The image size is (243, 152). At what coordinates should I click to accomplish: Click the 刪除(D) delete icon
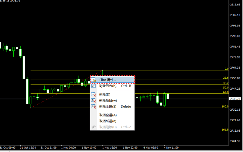point(94,95)
